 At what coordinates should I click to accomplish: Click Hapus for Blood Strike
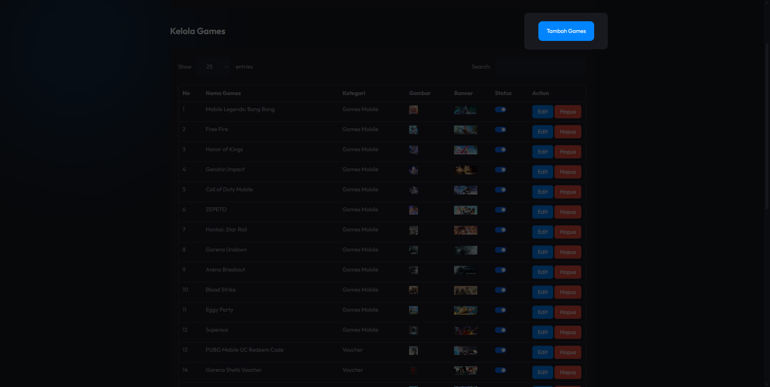coord(568,292)
